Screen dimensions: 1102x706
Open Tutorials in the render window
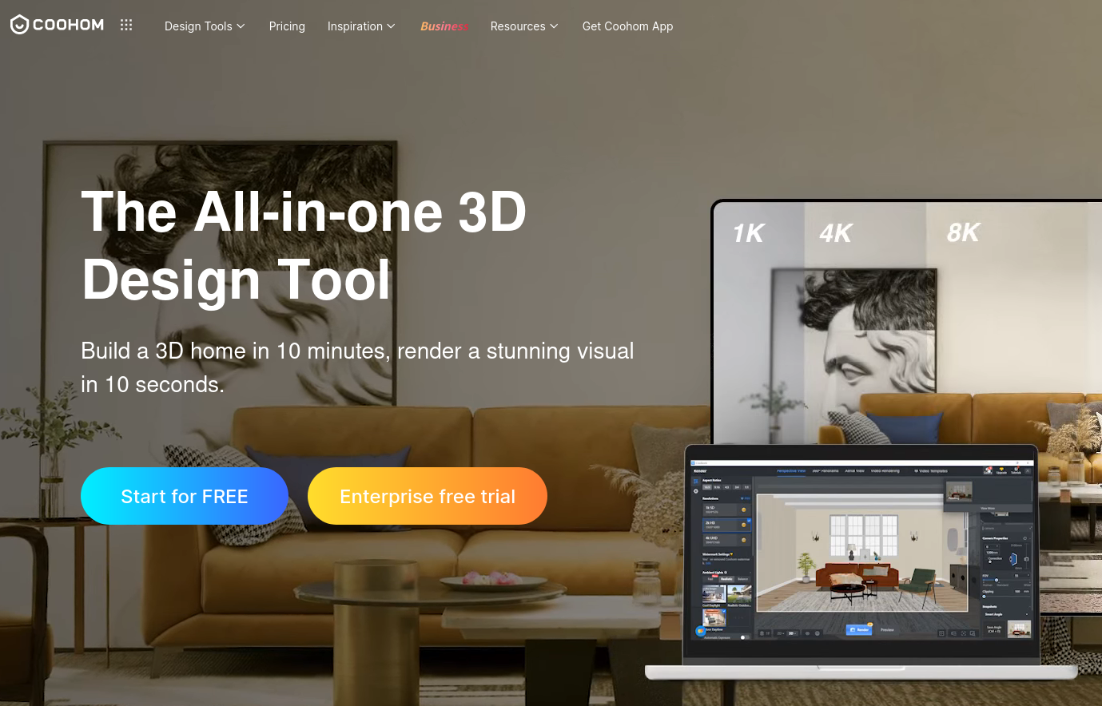click(1016, 471)
